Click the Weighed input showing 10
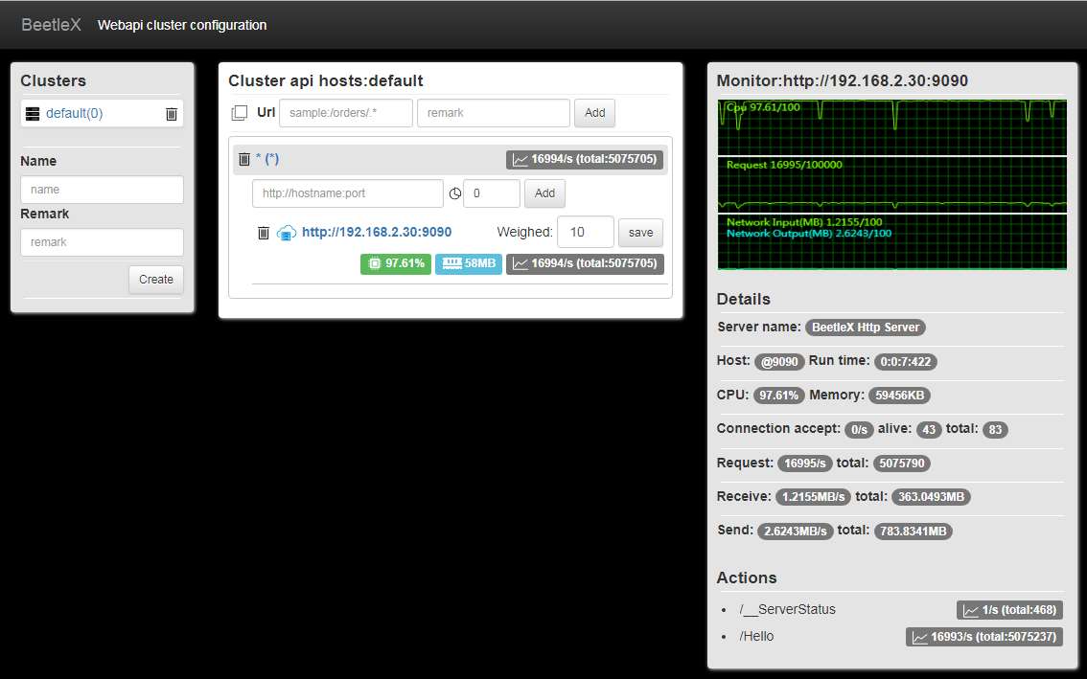1087x679 pixels. 585,232
